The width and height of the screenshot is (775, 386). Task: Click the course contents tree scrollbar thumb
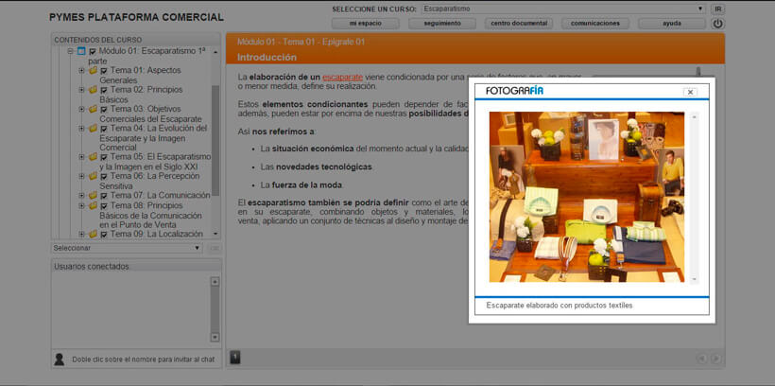pos(215,141)
